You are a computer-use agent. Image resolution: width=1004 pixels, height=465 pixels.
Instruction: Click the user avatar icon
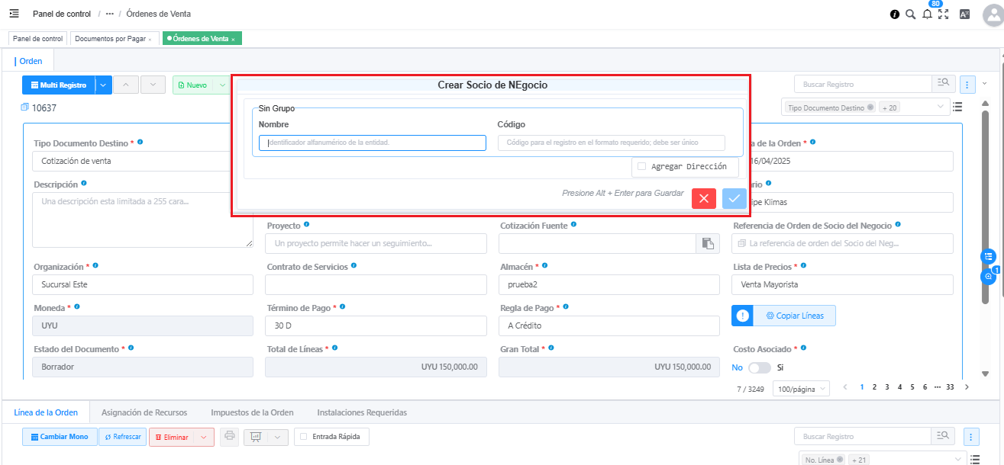pyautogui.click(x=989, y=15)
